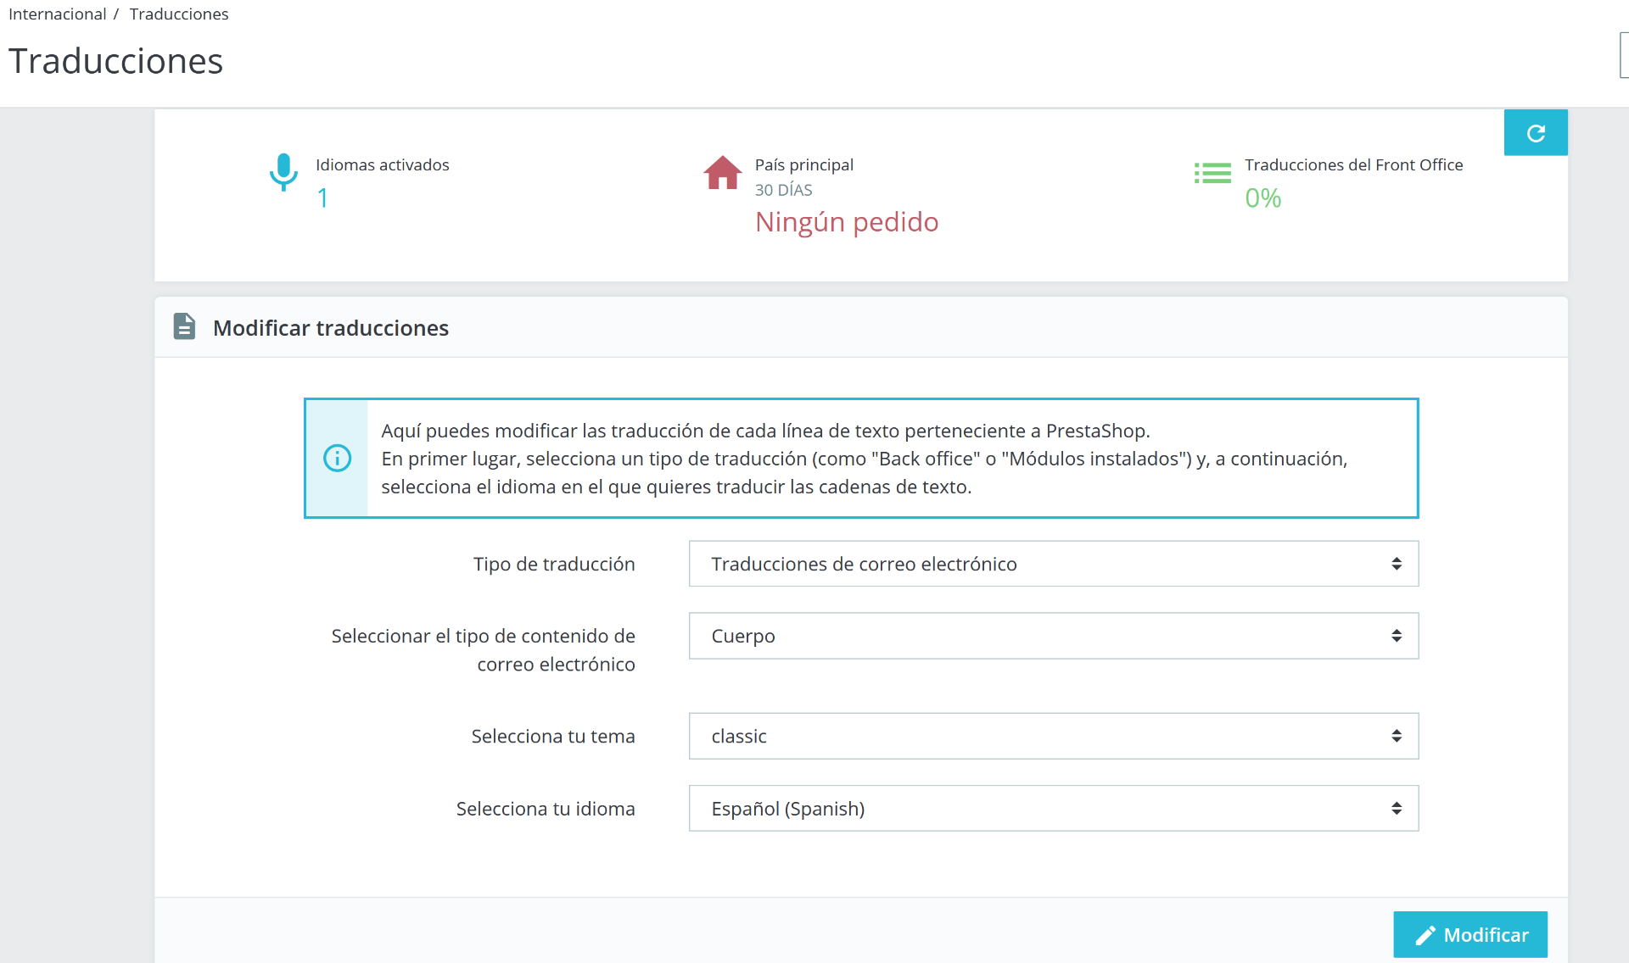
Task: Click the arrows of Tipo de traducción select
Action: pos(1396,564)
